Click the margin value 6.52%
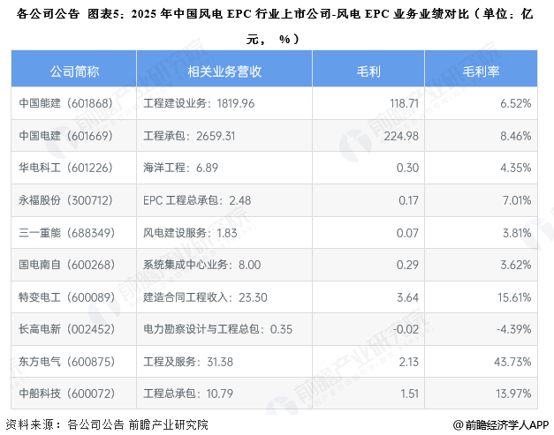 pos(515,103)
